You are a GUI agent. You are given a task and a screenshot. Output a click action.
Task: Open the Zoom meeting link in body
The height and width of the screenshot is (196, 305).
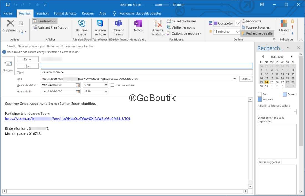click(x=67, y=119)
